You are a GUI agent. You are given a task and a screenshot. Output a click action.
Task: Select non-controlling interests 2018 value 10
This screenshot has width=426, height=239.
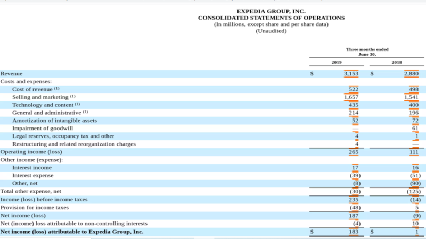pos(415,224)
